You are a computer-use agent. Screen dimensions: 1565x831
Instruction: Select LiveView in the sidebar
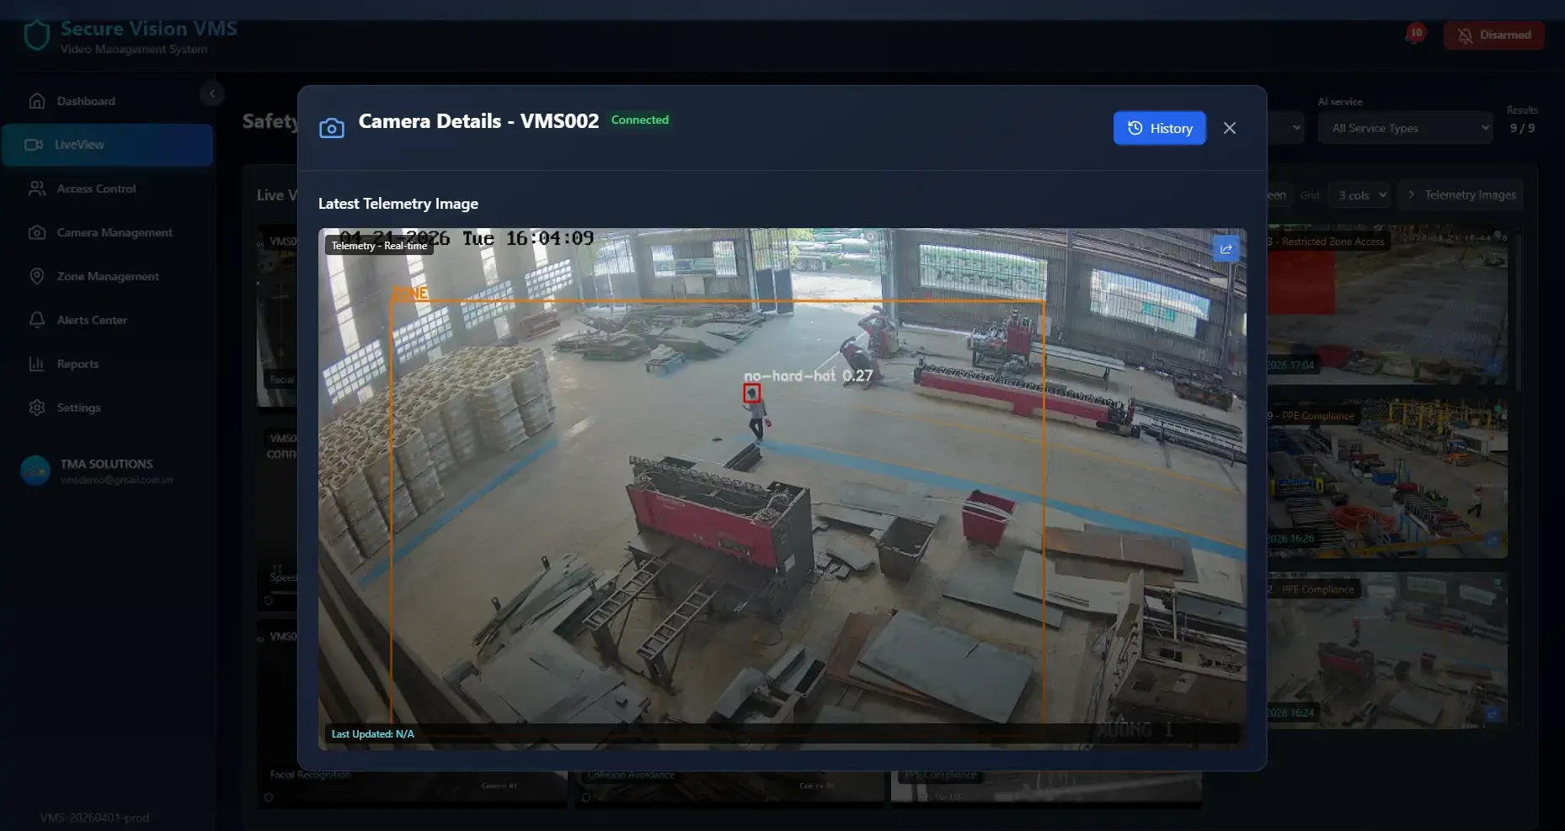click(x=108, y=145)
